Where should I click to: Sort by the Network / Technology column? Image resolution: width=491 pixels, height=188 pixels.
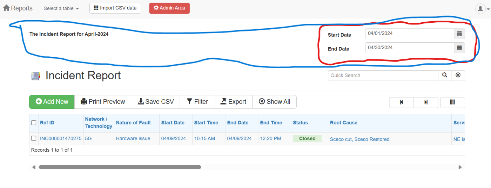point(99,123)
